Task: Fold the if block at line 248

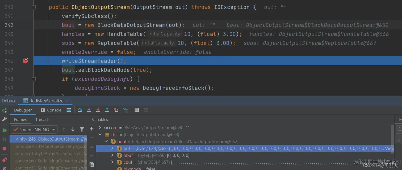Action: 33,79
